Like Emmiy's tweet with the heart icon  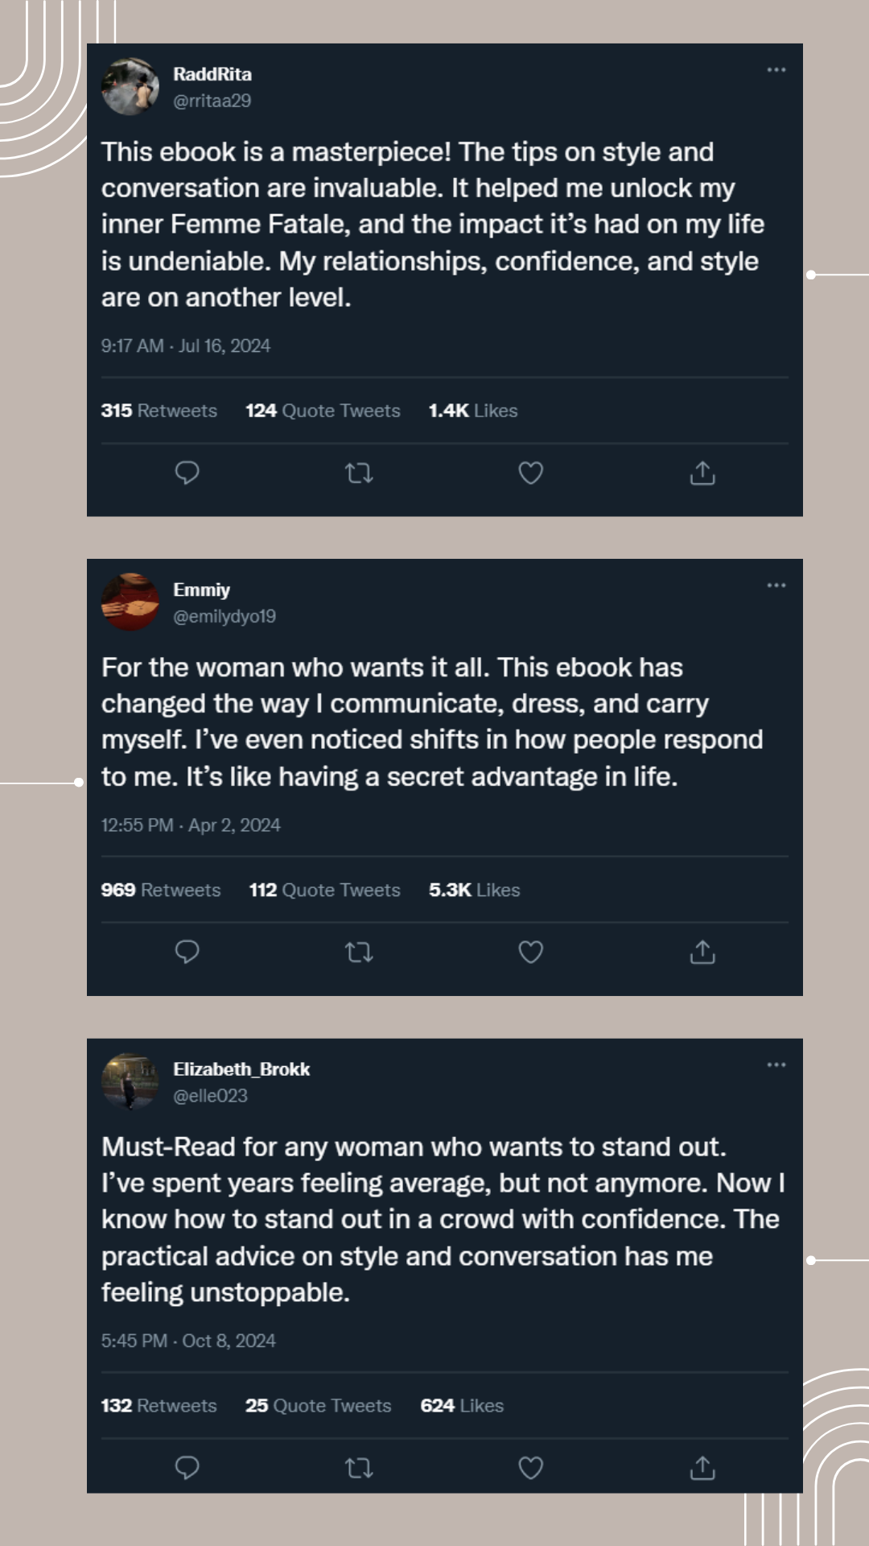[530, 952]
